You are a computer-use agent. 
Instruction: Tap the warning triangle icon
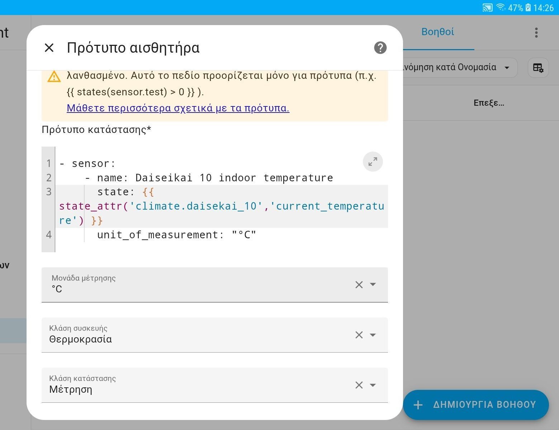(54, 76)
